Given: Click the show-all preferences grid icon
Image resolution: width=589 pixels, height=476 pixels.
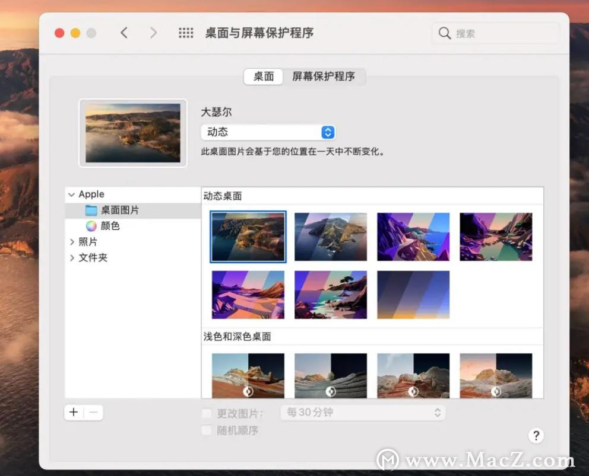Looking at the screenshot, I should (x=186, y=33).
